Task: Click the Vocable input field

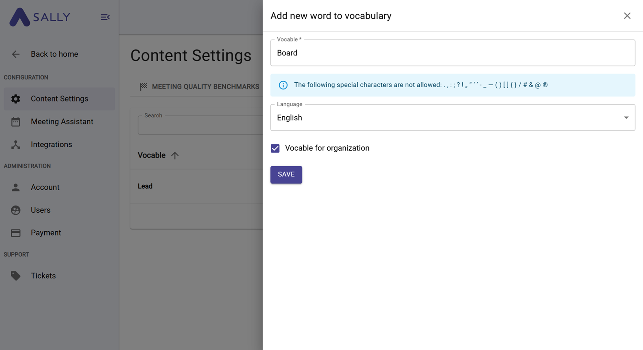Action: tap(453, 53)
